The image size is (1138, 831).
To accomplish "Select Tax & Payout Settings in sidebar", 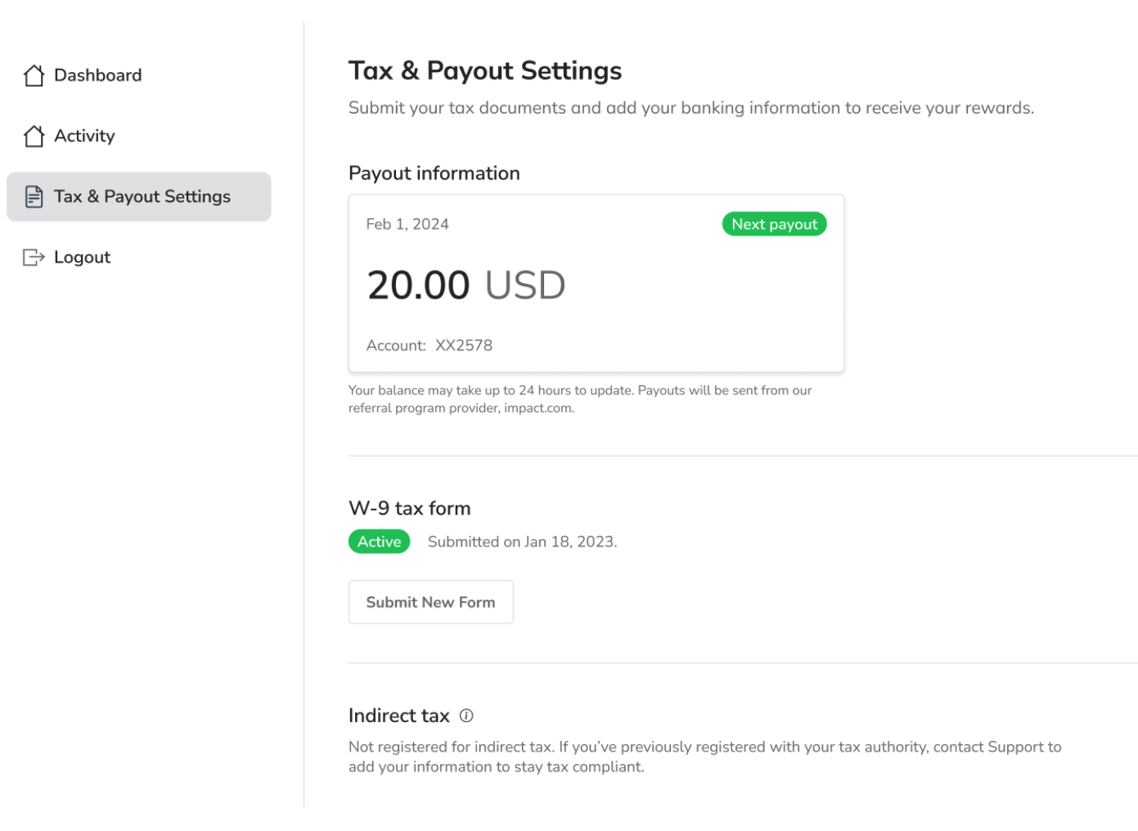I will pyautogui.click(x=139, y=196).
